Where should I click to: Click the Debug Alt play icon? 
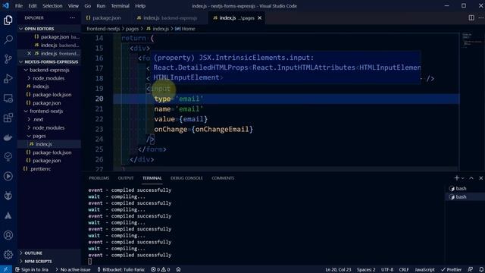(8, 177)
